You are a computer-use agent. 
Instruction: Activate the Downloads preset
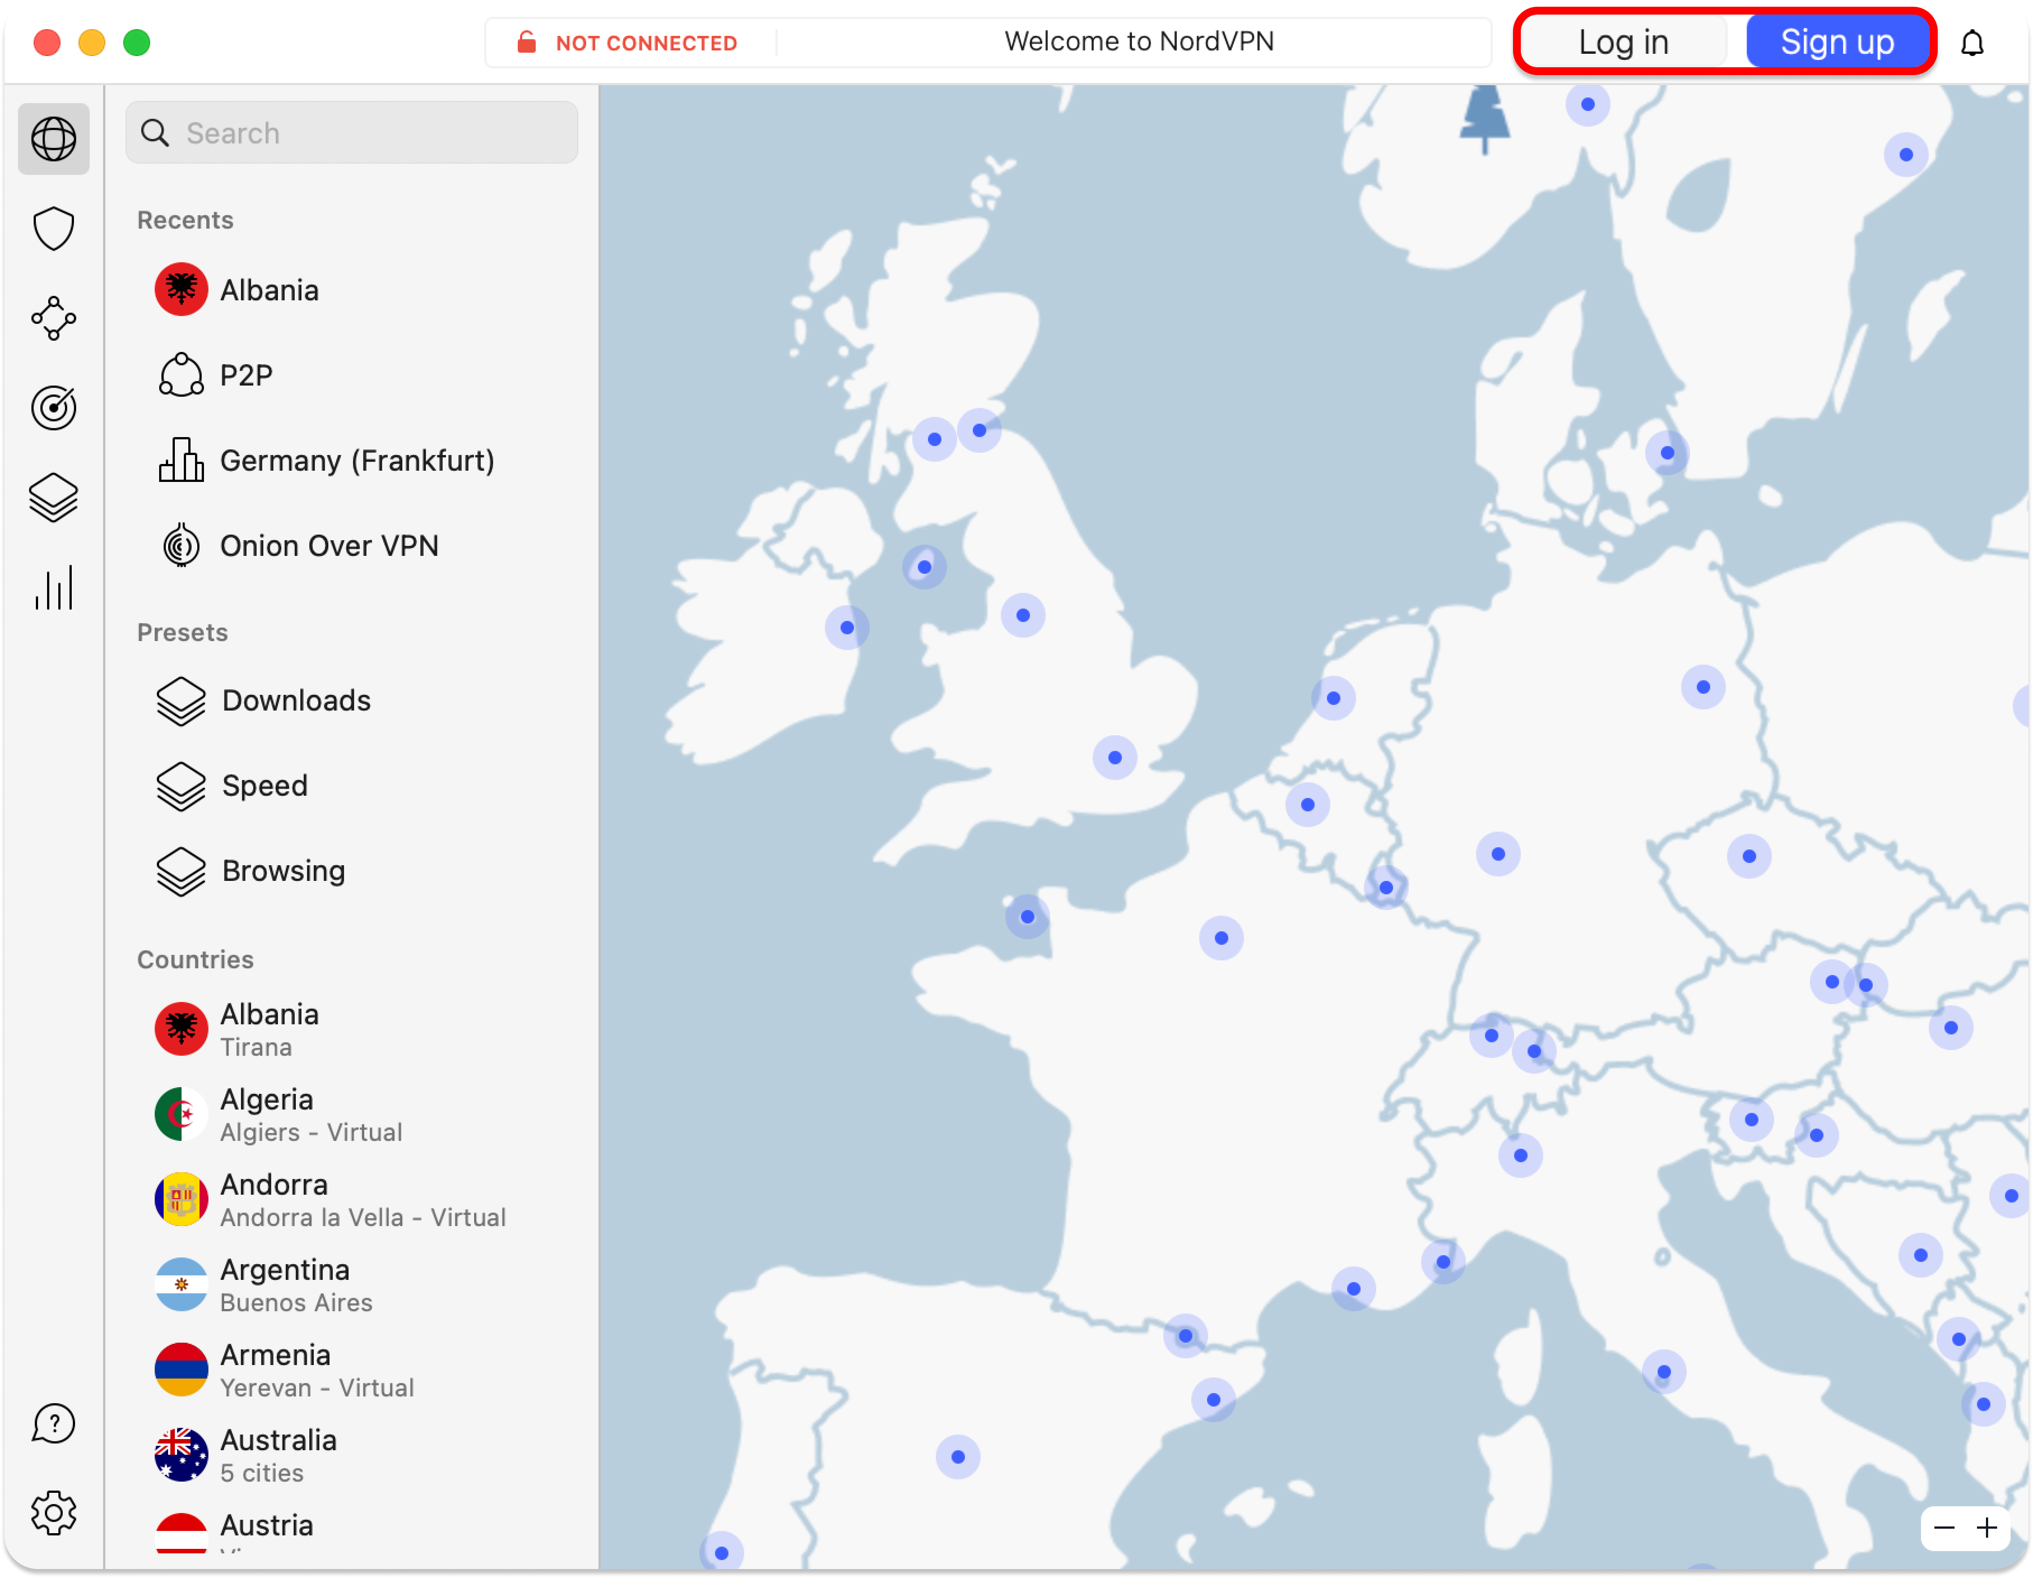[x=296, y=700]
